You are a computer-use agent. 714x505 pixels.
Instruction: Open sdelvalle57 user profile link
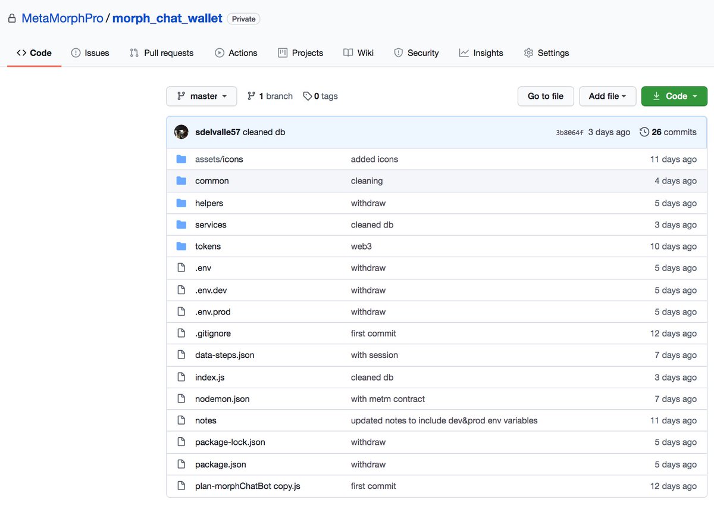(x=218, y=132)
